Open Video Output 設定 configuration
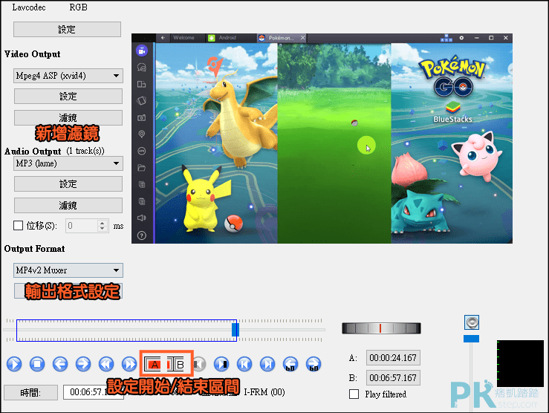This screenshot has width=549, height=413. 68,97
